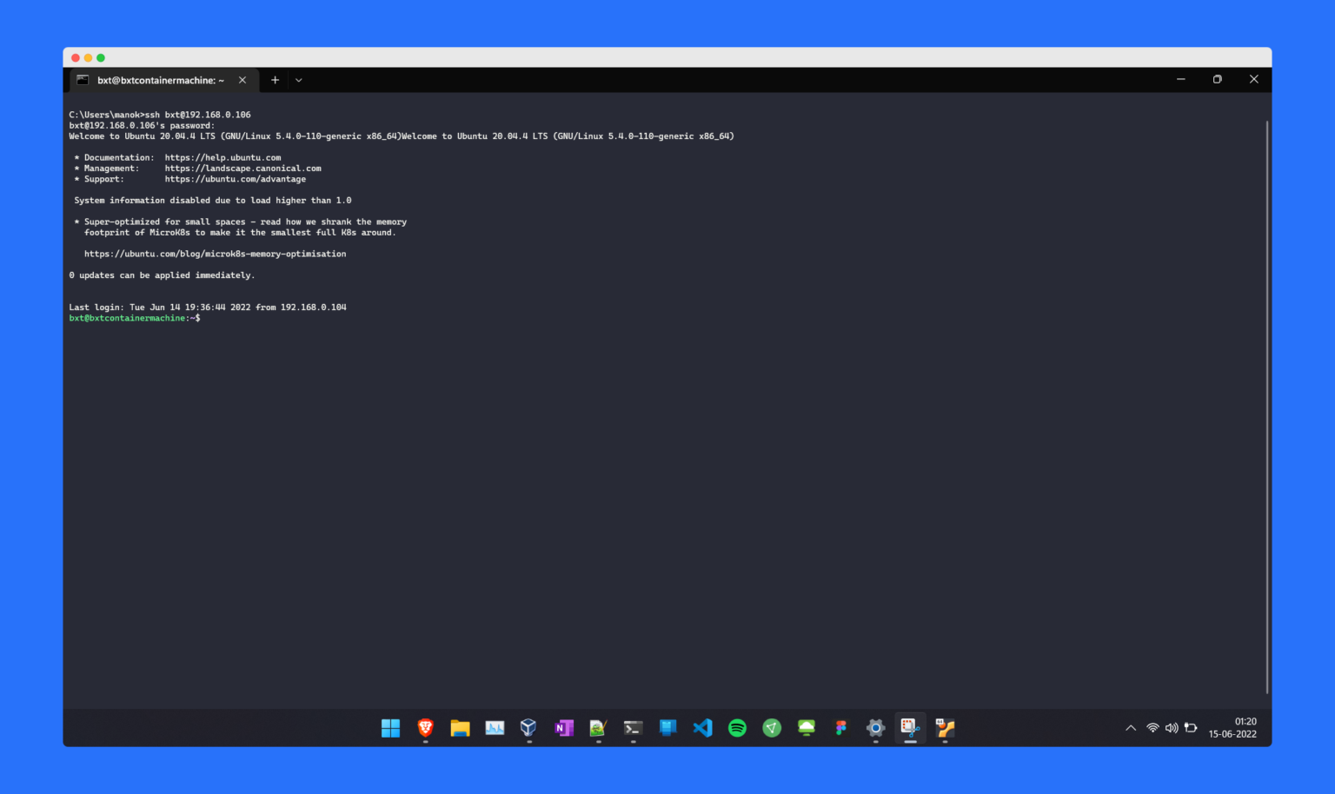The width and height of the screenshot is (1335, 794).
Task: Close the bxt@bxtcontainermachine tab
Action: tap(242, 80)
